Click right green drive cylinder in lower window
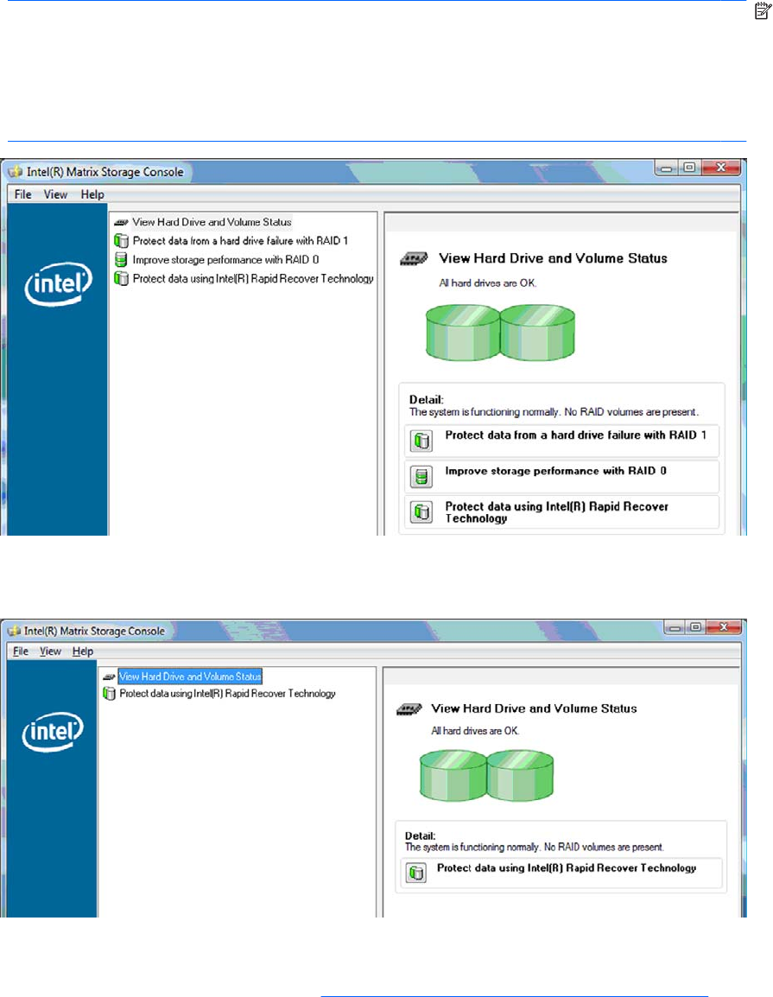 pos(521,775)
